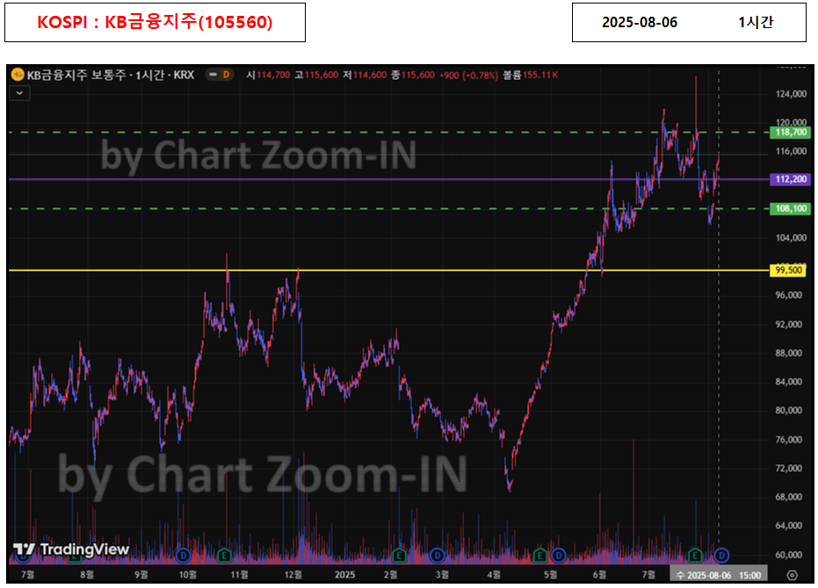
Task: Click the earnings E marker near 2월
Action: [399, 555]
